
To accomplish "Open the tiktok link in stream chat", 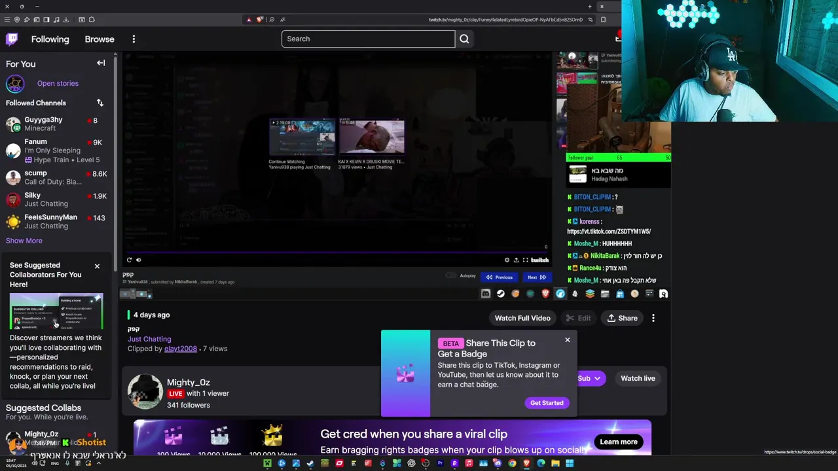I will click(x=609, y=232).
